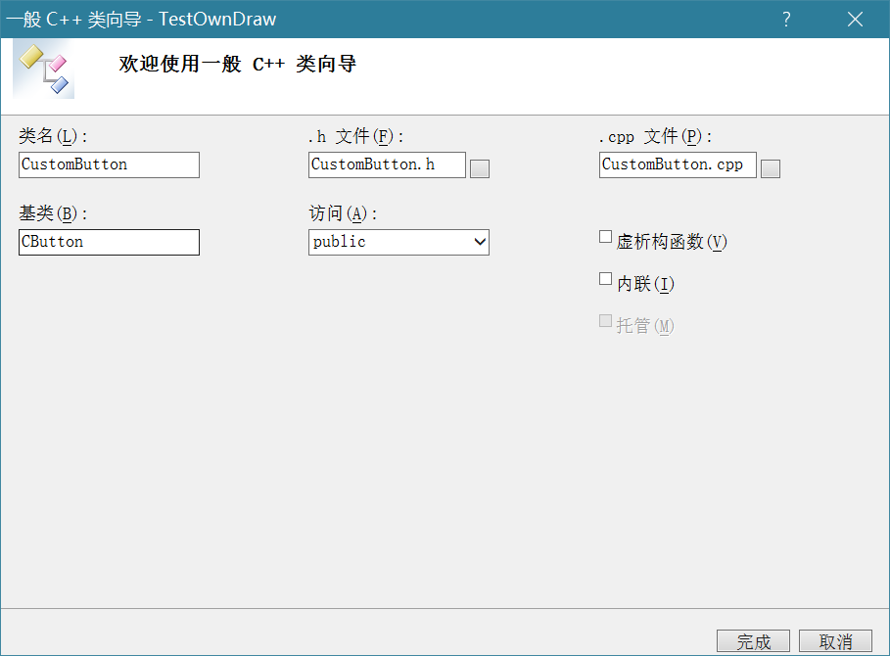This screenshot has height=656, width=890.
Task: Click the 完成 button
Action: [753, 641]
